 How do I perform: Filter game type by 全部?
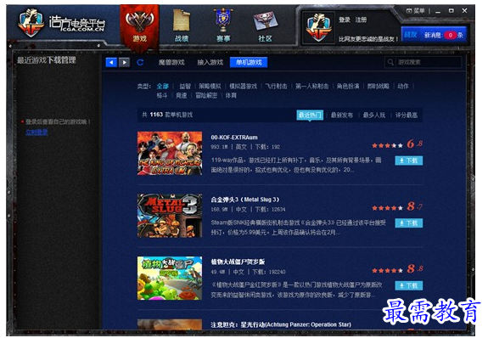[162, 86]
